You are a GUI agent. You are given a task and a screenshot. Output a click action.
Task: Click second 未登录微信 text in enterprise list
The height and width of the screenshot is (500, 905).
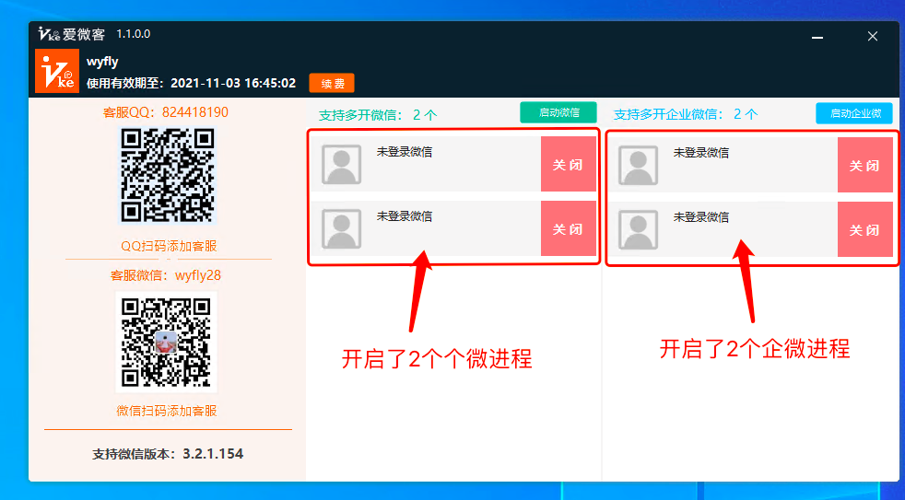[x=700, y=217]
